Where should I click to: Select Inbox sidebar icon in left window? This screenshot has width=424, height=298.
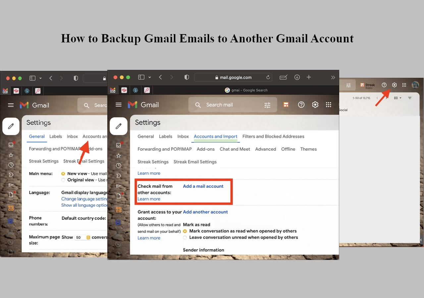point(11,145)
